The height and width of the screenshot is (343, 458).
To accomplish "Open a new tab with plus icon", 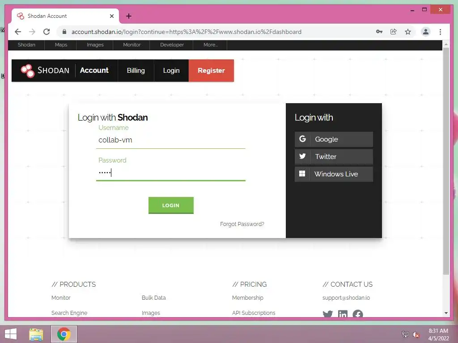I will coord(129,17).
